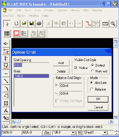Select the Place Part tool
Screen dimensions: 119x137
pyautogui.click(x=6, y=43)
